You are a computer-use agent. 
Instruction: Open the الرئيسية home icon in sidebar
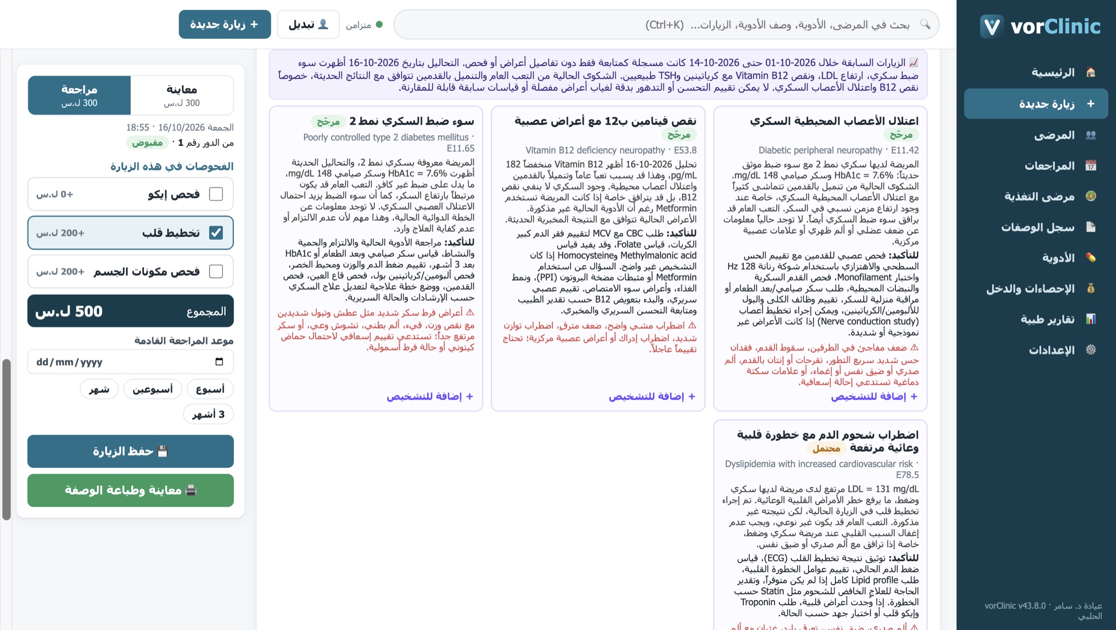tap(1091, 73)
